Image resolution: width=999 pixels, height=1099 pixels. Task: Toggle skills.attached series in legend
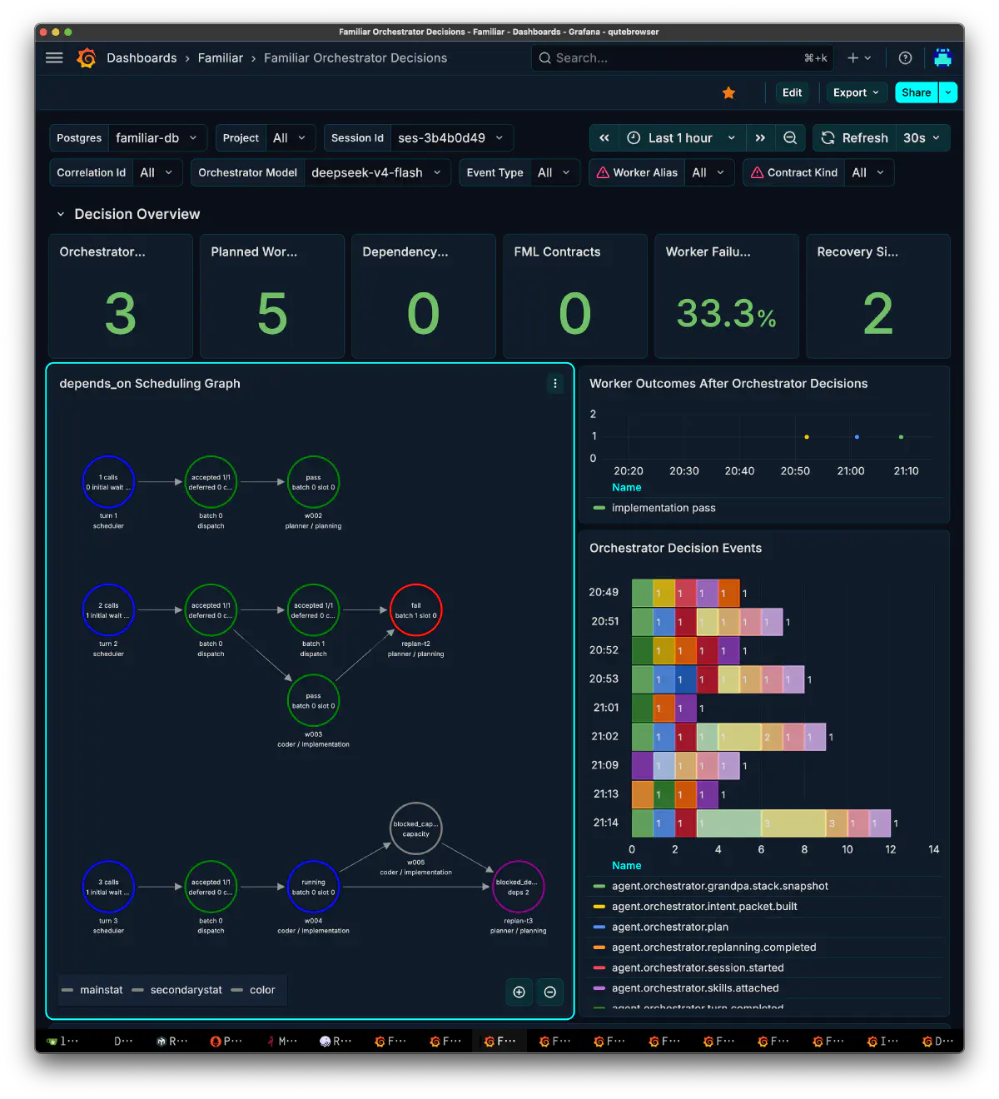(695, 988)
